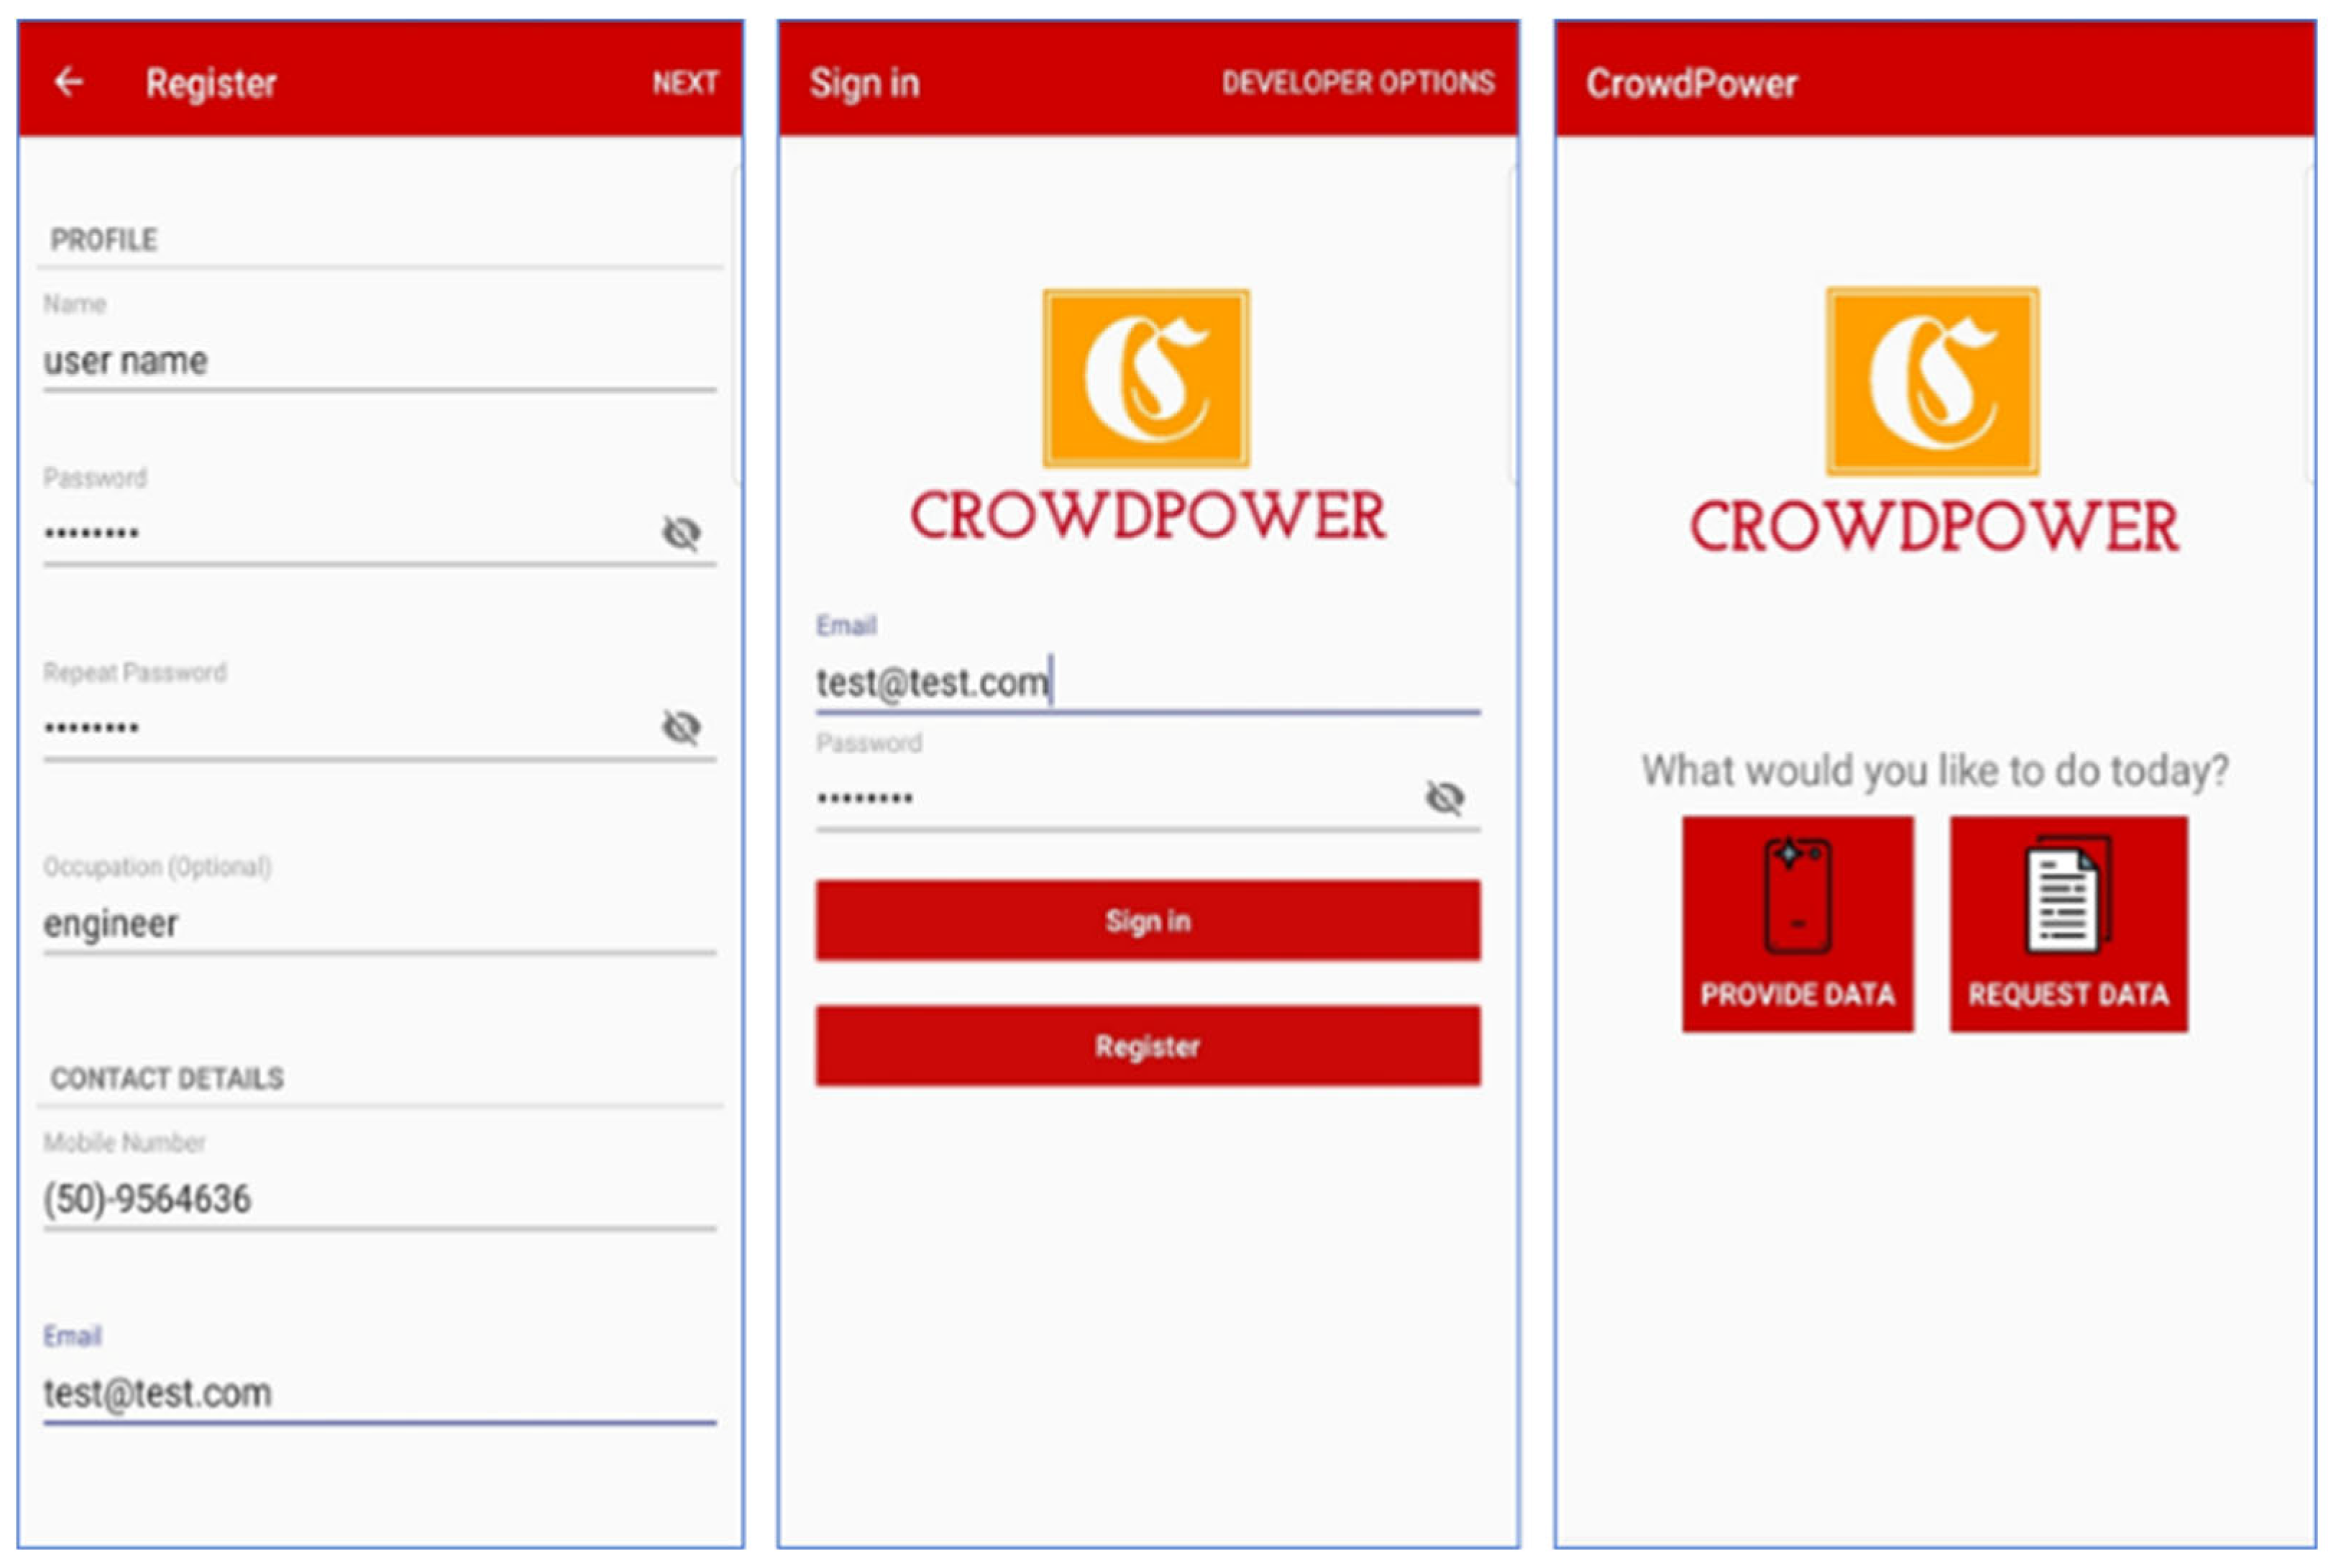
Task: Click the back arrow on Register screen
Action: [x=68, y=82]
